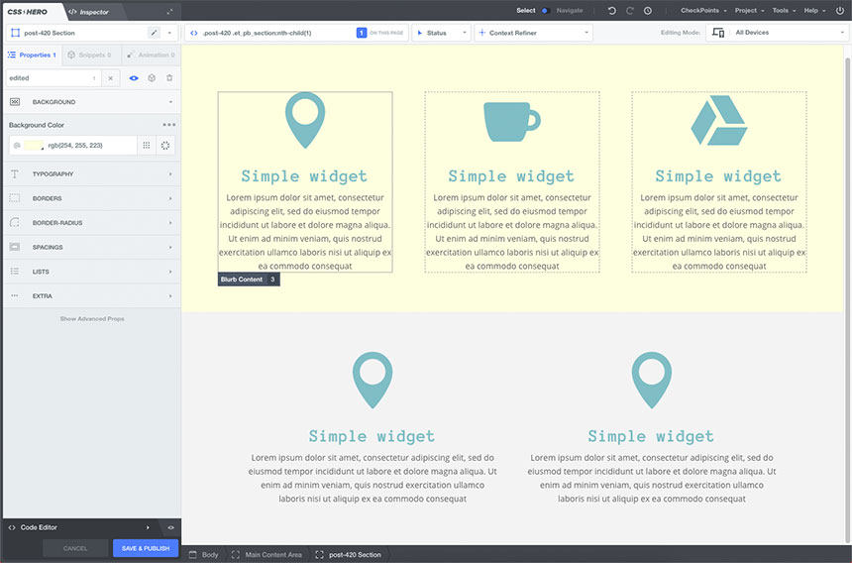This screenshot has width=852, height=563.
Task: Click the background color swatch
Action: pos(34,145)
